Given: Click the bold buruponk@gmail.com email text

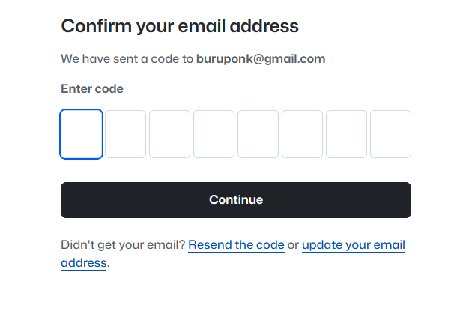Looking at the screenshot, I should 261,59.
